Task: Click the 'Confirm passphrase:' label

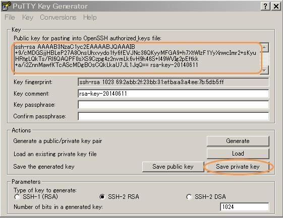Action: (x=39, y=116)
